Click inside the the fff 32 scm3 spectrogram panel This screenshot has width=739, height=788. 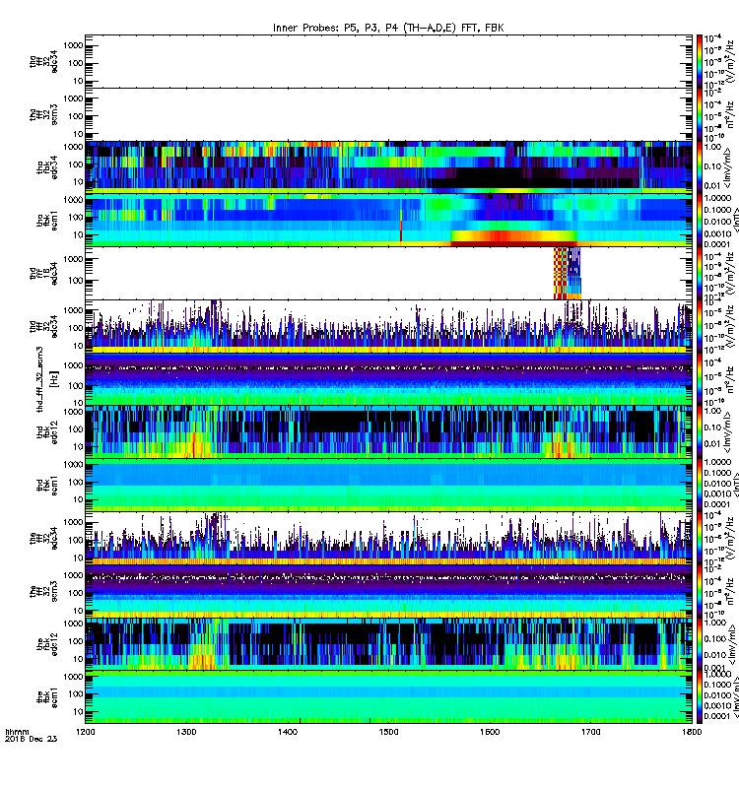(388, 592)
